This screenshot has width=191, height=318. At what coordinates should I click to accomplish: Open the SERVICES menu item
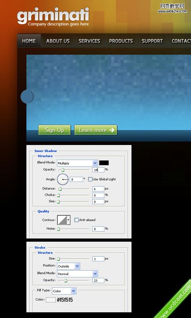coord(89,41)
